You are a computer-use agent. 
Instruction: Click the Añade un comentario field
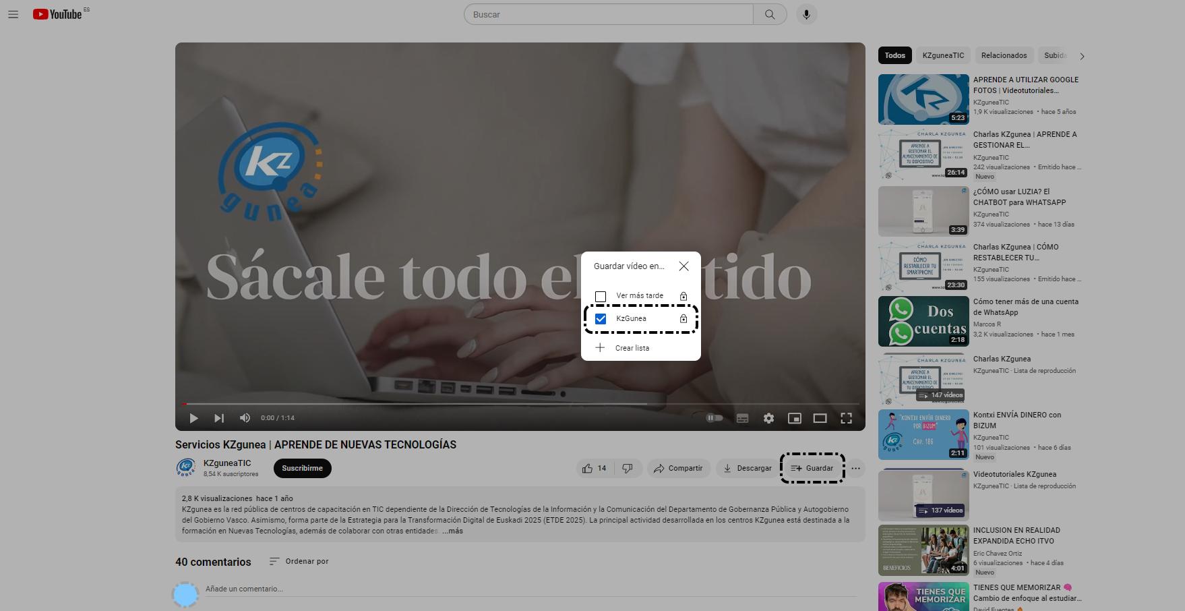click(531, 589)
